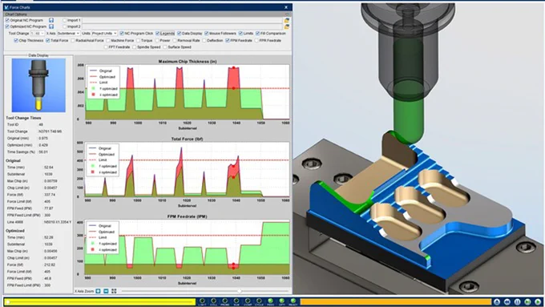Click the tool thumbnail in Data Display
Screen dimensions: 545x307
tap(38, 85)
